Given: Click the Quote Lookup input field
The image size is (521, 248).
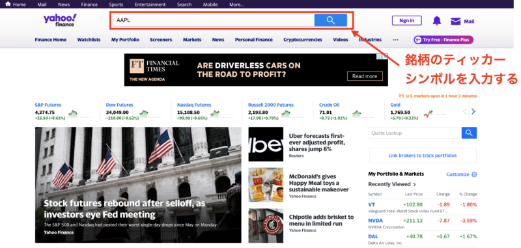Looking at the screenshot, I should 415,133.
